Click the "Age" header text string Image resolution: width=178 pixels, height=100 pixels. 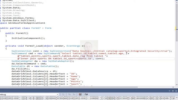pos(73,79)
